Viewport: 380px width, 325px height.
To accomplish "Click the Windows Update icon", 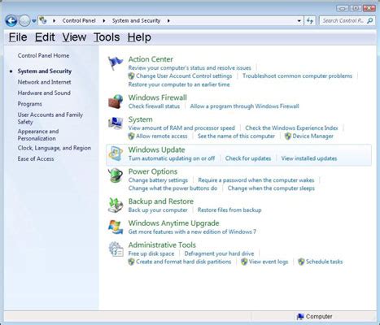I will click(x=116, y=154).
